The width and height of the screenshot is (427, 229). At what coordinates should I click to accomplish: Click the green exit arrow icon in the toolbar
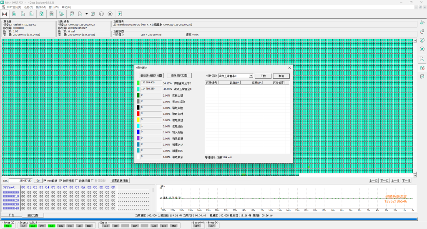pos(120,14)
